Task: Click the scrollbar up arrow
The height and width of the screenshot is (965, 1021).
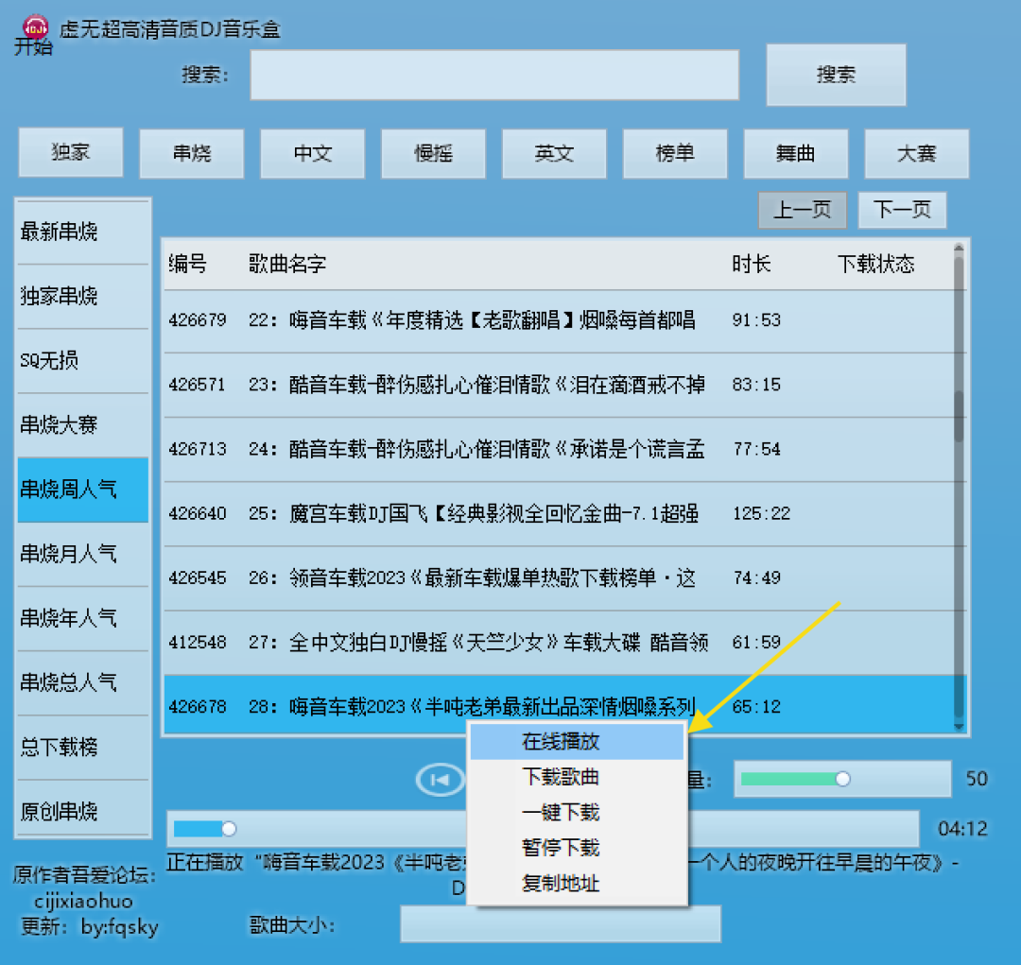Action: (960, 249)
